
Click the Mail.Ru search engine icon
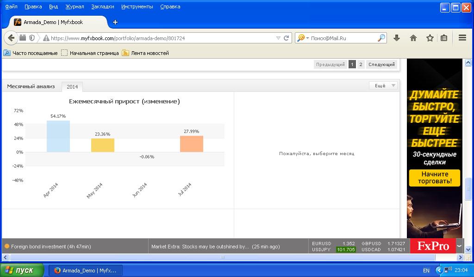tap(301, 38)
